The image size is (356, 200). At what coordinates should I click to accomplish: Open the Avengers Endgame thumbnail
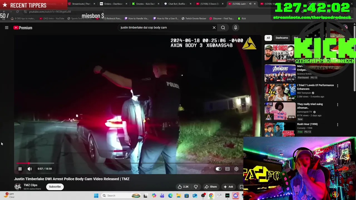point(280,73)
